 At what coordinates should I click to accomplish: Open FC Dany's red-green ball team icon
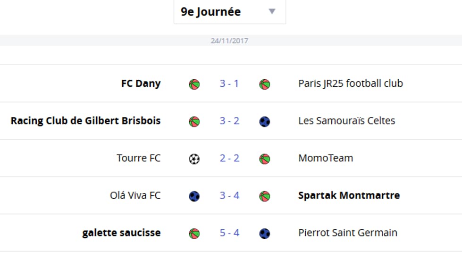pos(194,84)
